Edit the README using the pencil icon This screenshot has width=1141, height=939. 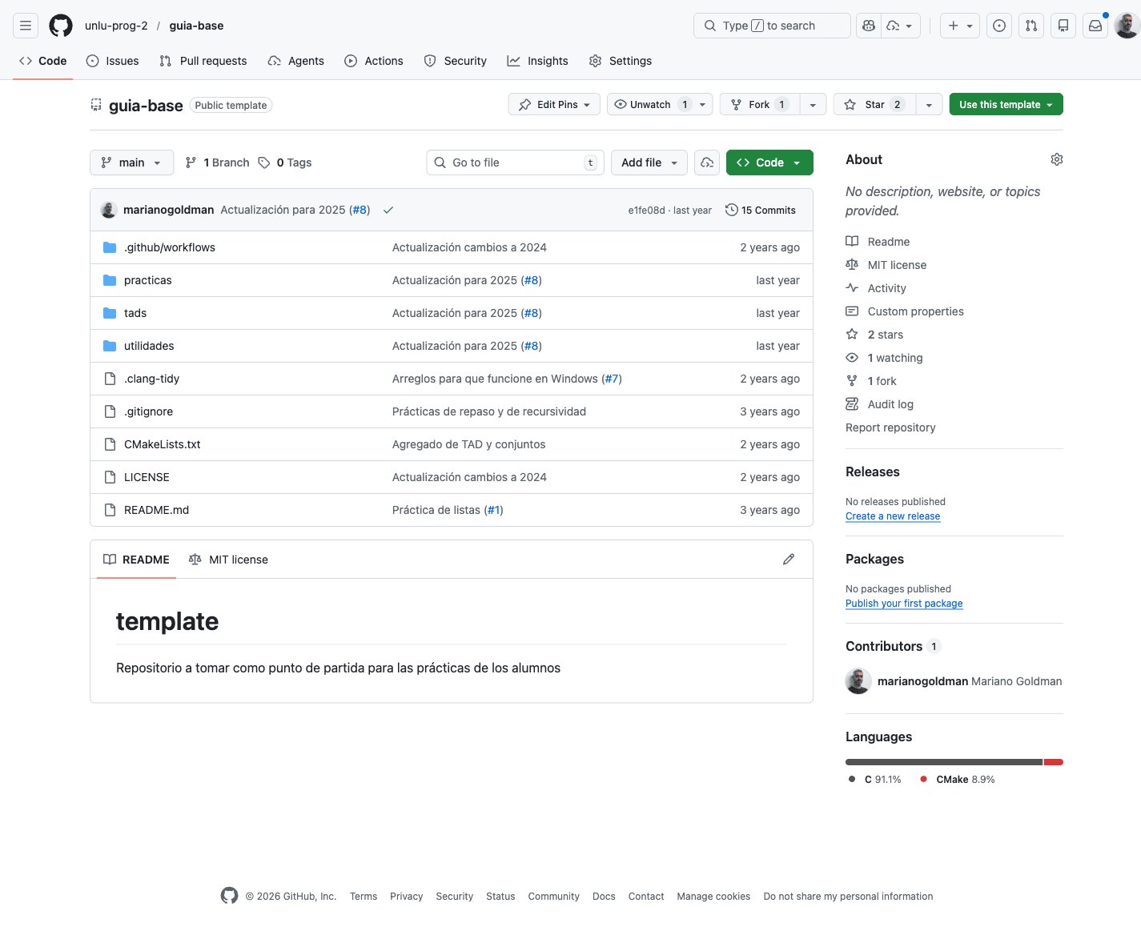coord(789,559)
